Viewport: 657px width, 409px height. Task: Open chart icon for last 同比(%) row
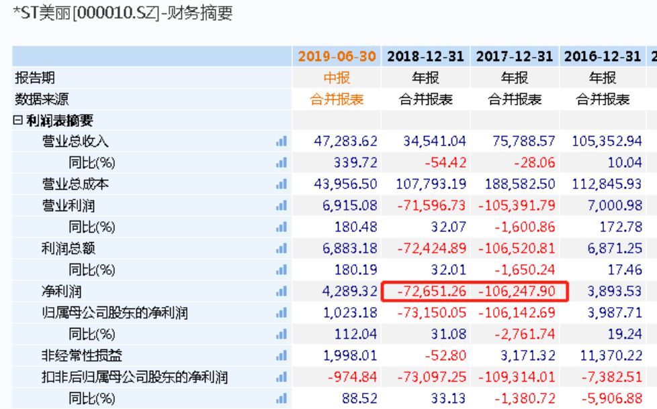[281, 398]
